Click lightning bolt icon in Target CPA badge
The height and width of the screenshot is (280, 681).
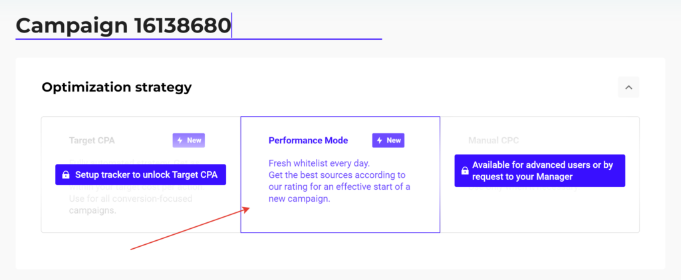(x=180, y=141)
